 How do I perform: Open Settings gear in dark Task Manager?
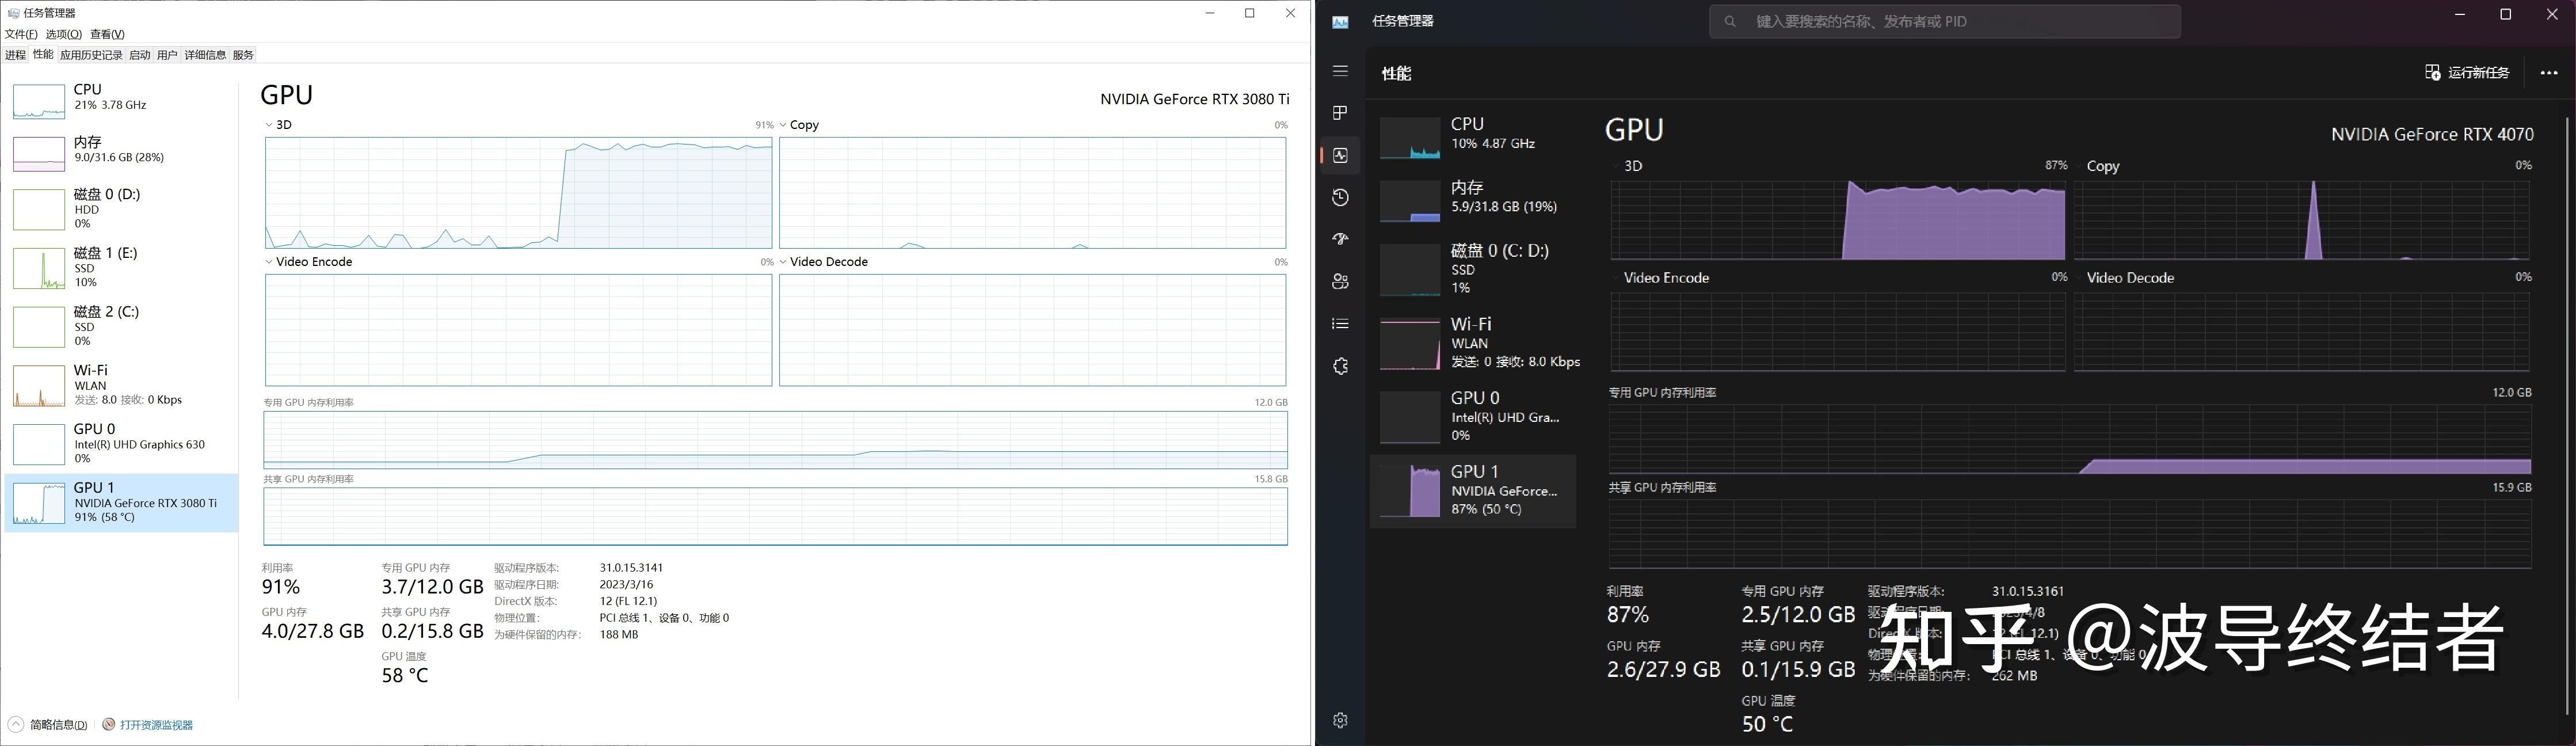[x=1340, y=720]
